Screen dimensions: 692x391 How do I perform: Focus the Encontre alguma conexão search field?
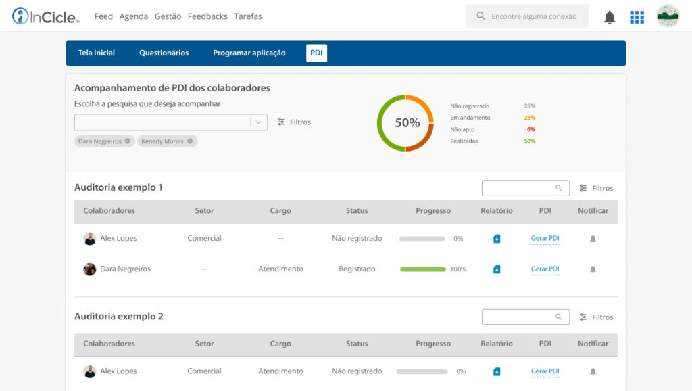click(x=527, y=16)
